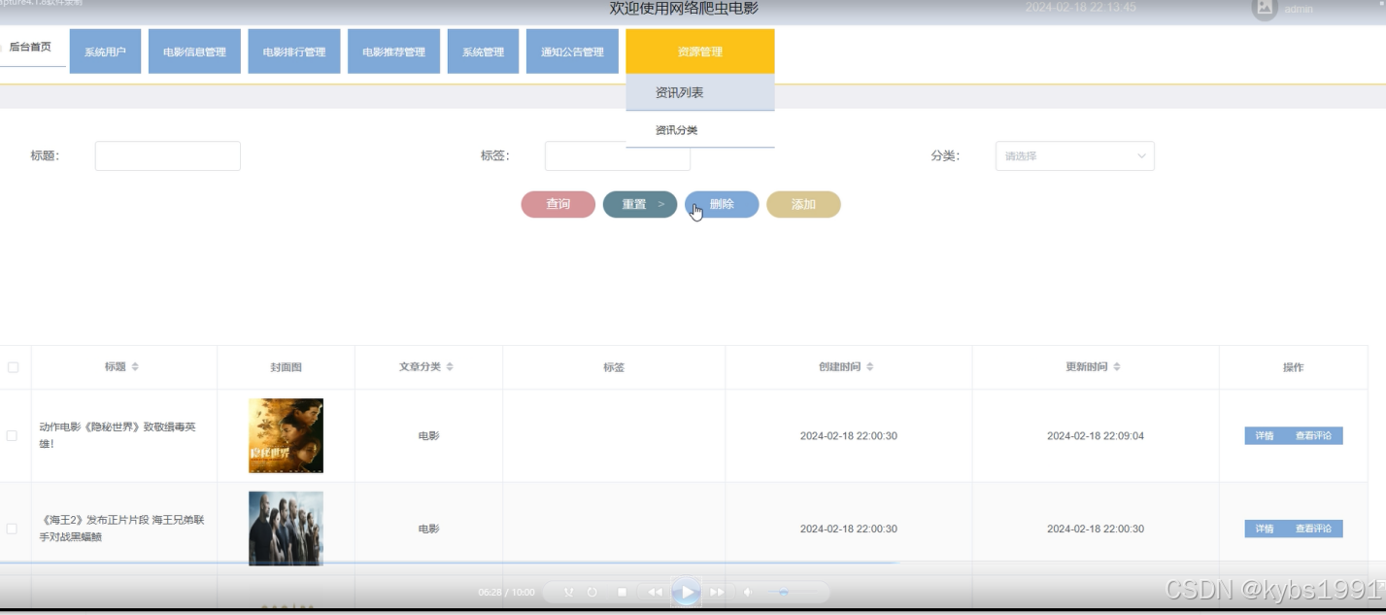Select 资讯分类 from the dropdown menu
This screenshot has height=615, width=1386.
tap(699, 130)
